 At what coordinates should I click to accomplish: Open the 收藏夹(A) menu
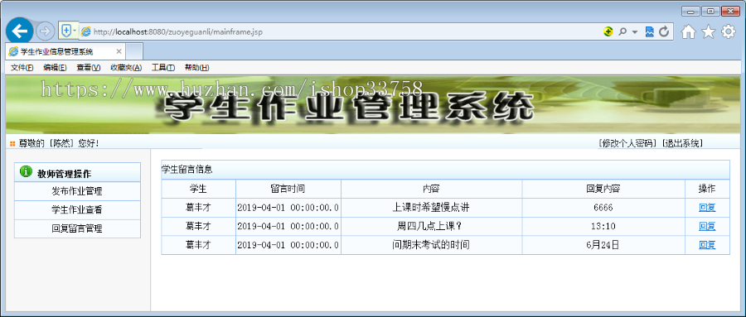tap(126, 68)
